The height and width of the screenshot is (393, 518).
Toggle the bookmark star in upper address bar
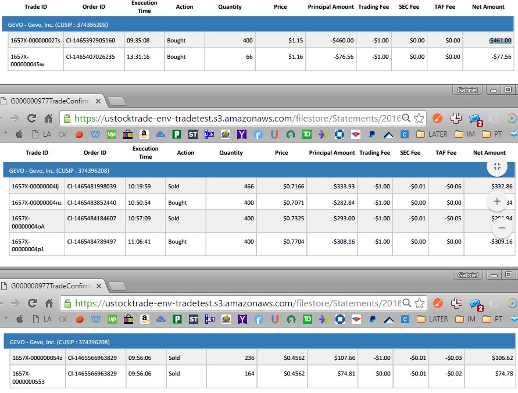tap(419, 118)
